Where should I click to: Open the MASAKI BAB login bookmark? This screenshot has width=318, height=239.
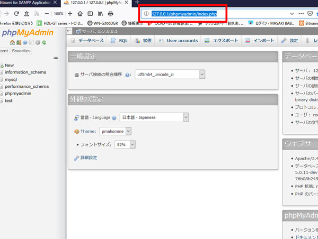click(271, 23)
